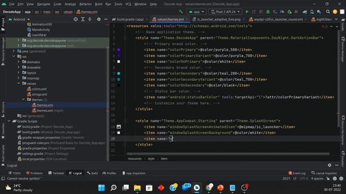Screen dimensions: 346x194
Task: Toggle the Resource Manager side tab
Action: [x=3, y=52]
